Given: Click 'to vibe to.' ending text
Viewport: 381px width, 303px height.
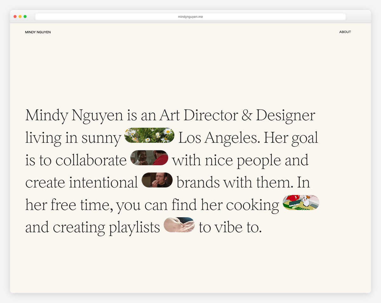Looking at the screenshot, I should [x=230, y=227].
